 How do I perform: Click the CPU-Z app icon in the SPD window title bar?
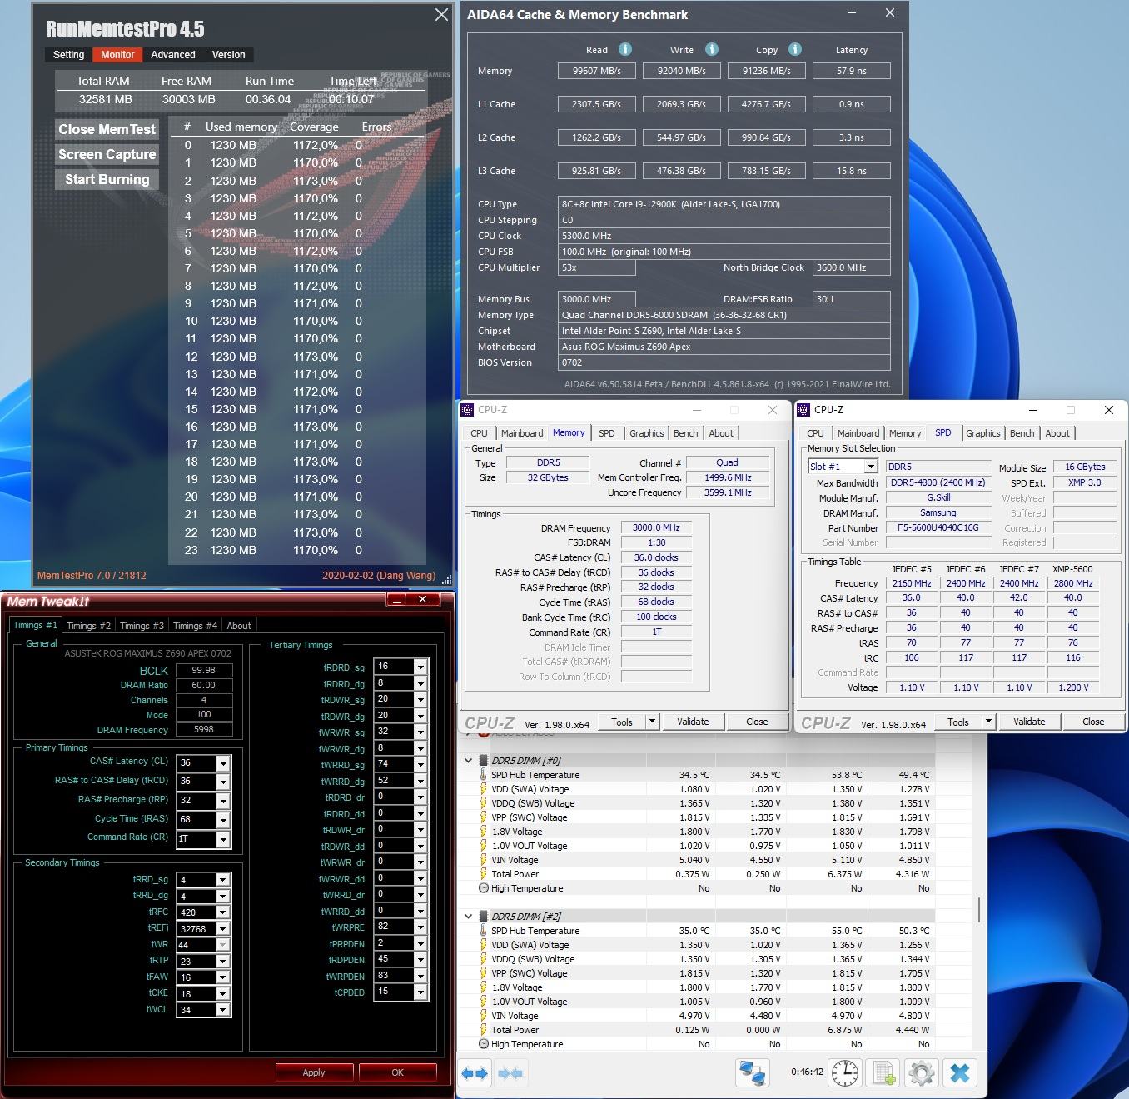pyautogui.click(x=804, y=410)
